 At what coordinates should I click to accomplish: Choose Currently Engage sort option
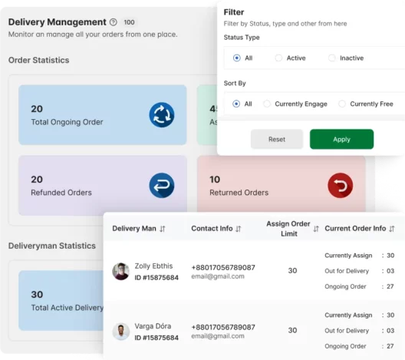tap(267, 104)
